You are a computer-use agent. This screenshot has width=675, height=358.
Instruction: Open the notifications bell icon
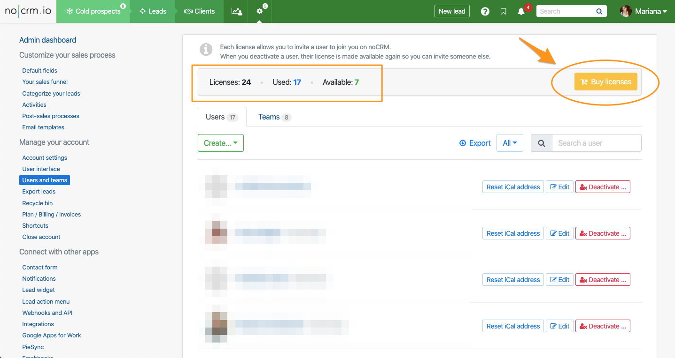click(521, 11)
